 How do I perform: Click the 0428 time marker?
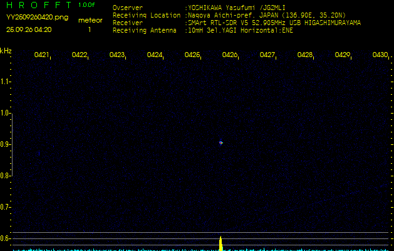pos(305,55)
